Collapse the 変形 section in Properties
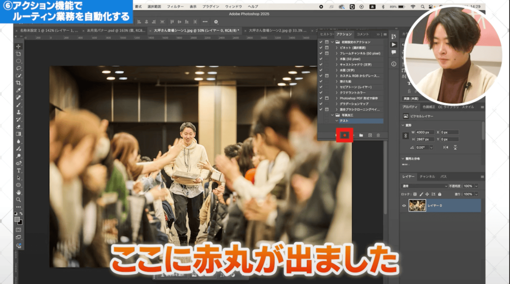 [403, 125]
